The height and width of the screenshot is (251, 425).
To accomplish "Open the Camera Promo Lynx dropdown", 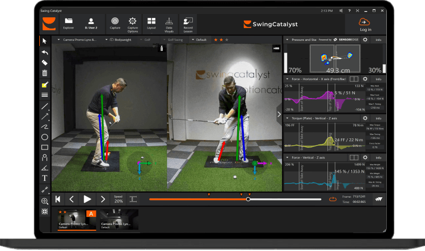I will tap(77, 40).
